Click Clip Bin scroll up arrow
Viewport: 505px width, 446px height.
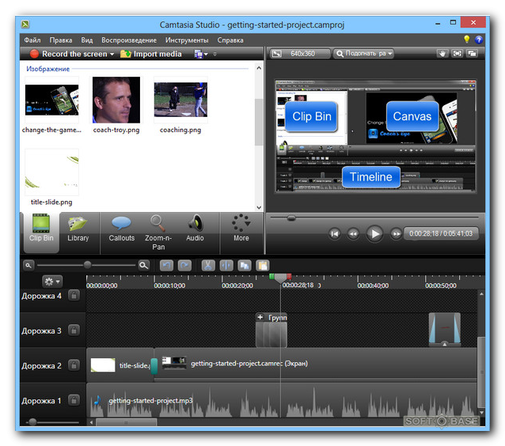tap(259, 68)
